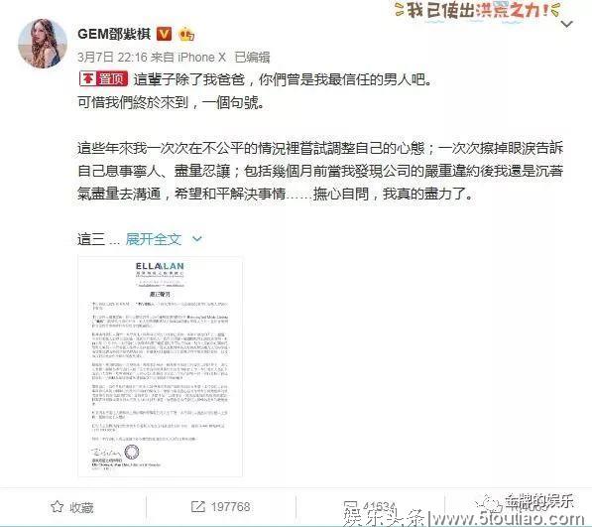
Task: Click the orange V verified badge
Action: 164,34
